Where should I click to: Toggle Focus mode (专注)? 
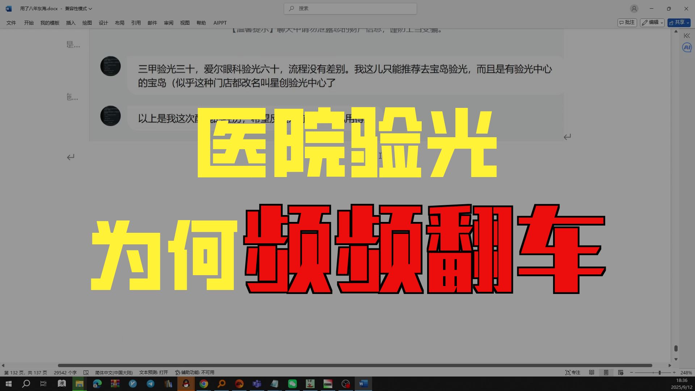(x=573, y=373)
